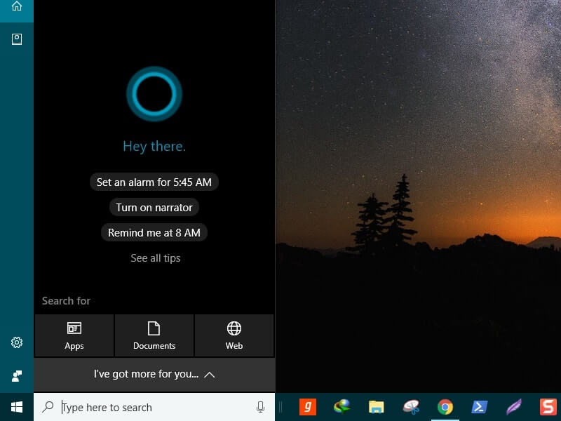Click the magnifier icon in search box

point(48,407)
